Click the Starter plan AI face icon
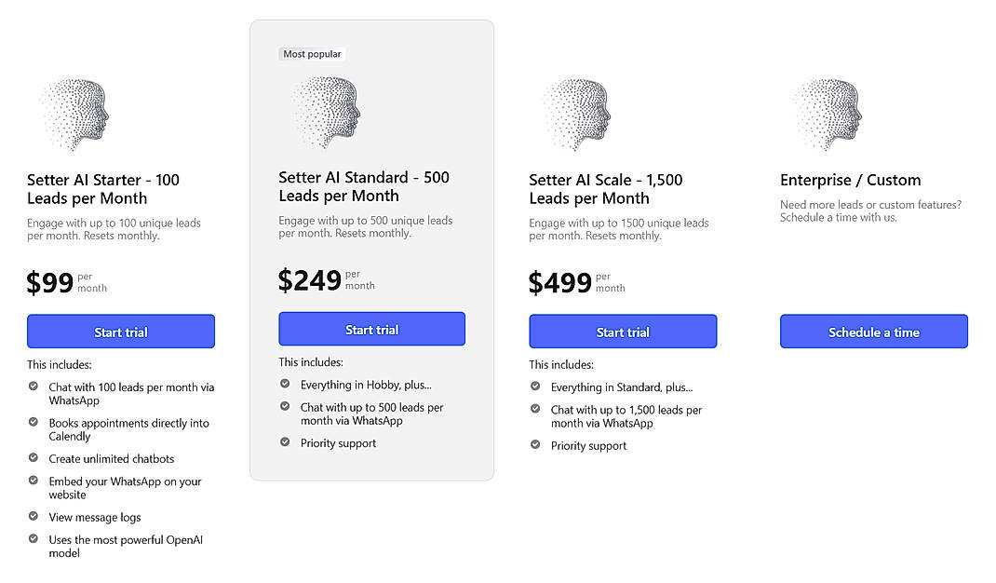This screenshot has height=583, width=996. pos(75,112)
